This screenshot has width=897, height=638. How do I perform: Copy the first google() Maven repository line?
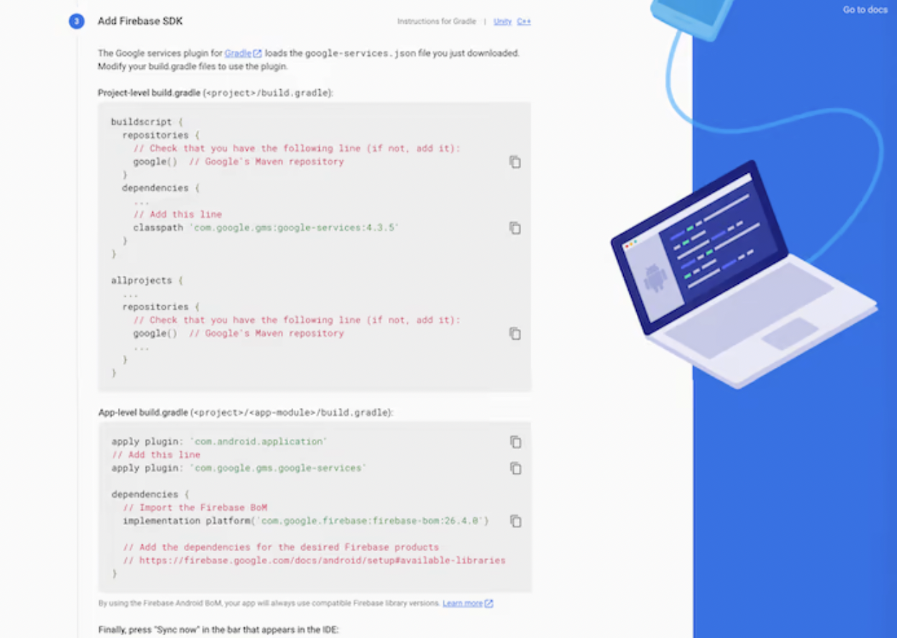(x=515, y=162)
